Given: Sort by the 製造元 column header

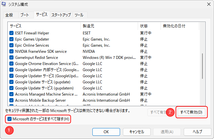Looking at the screenshot, I should [109, 26].
